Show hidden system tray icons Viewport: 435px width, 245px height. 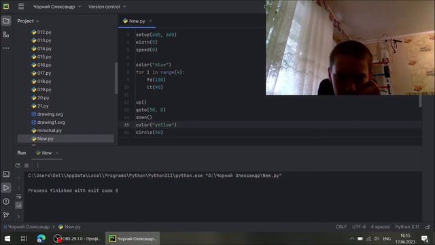[x=352, y=238]
